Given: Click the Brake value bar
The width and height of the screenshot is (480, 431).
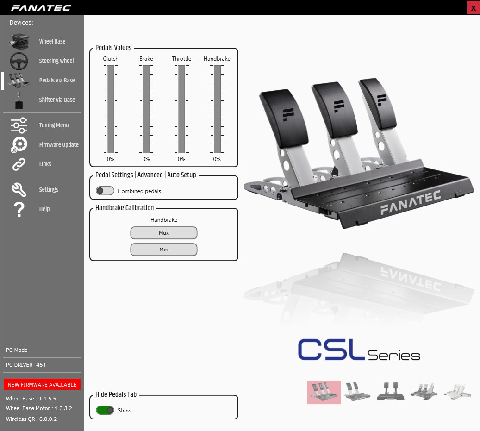Looking at the screenshot, I should tap(146, 109).
